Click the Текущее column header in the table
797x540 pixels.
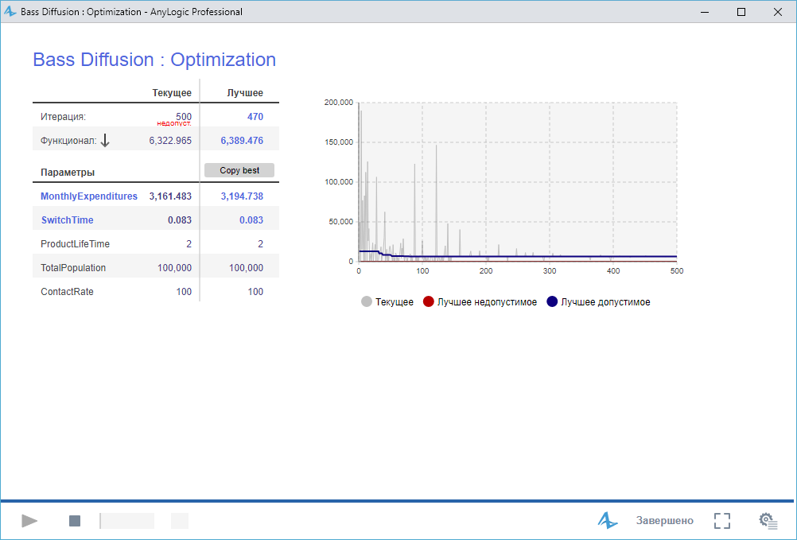point(172,93)
